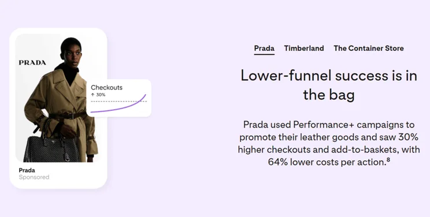Click the Performance+ campaigns paragraph
The height and width of the screenshot is (217, 430).
tap(329, 143)
